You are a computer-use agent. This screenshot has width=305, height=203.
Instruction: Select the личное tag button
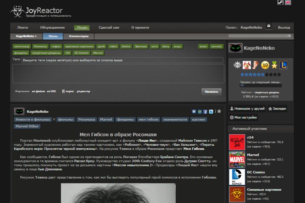[x=216, y=46]
